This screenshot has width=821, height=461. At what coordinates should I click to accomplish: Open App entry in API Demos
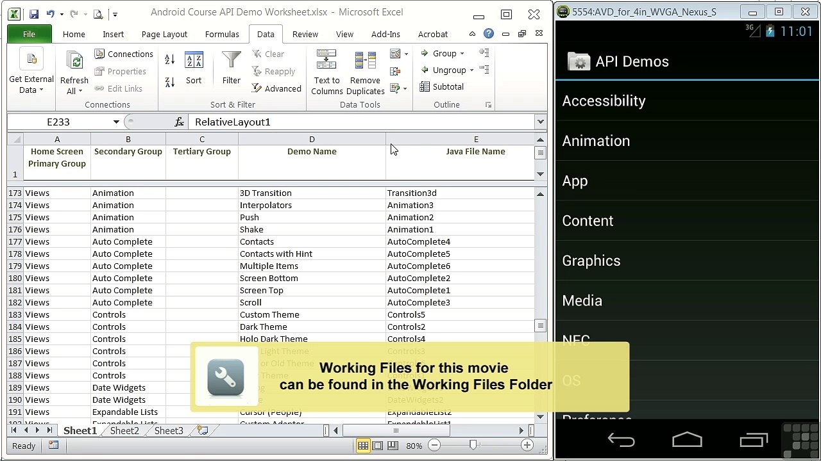click(687, 181)
